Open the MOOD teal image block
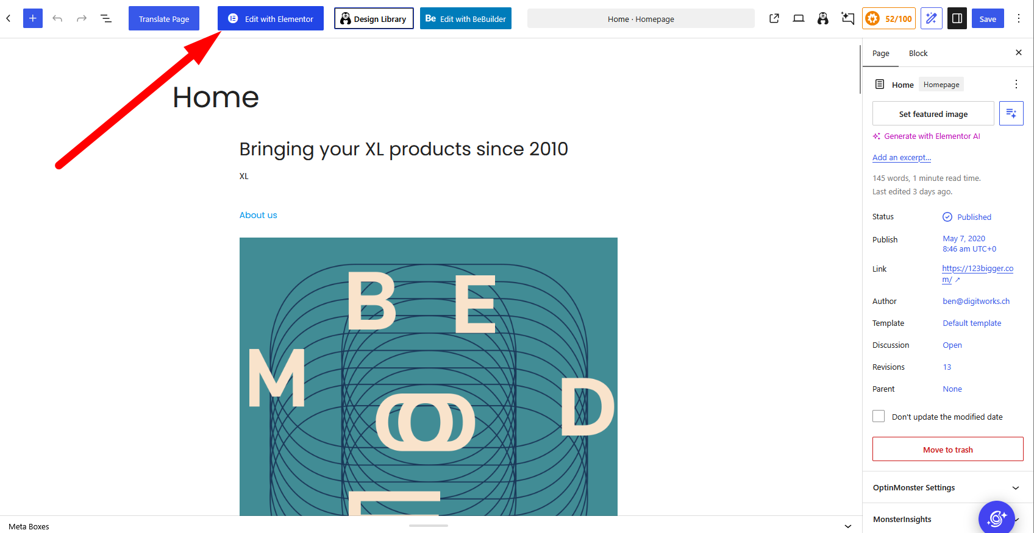 (429, 376)
